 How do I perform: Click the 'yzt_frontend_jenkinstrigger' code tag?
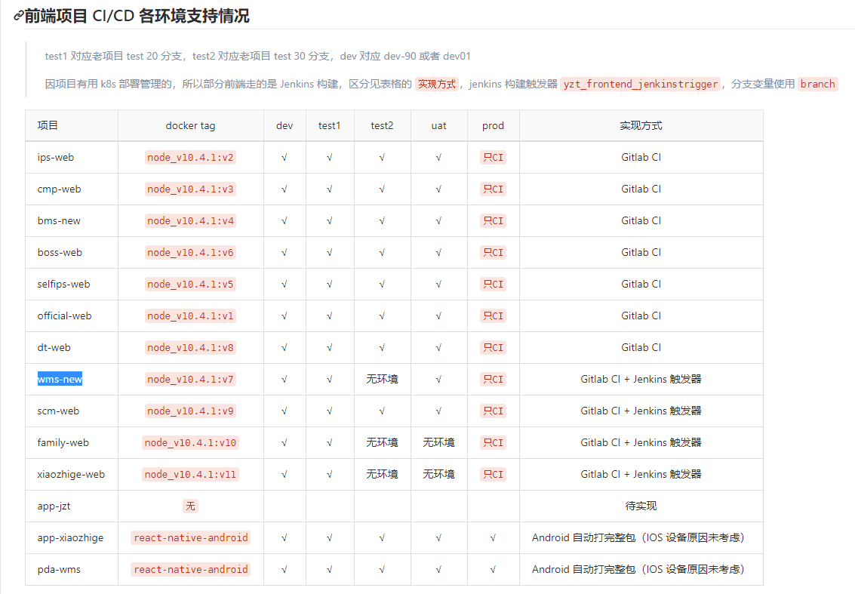pyautogui.click(x=641, y=84)
